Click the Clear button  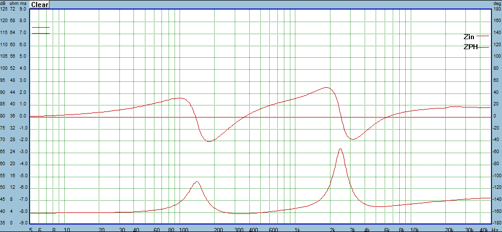40,5
